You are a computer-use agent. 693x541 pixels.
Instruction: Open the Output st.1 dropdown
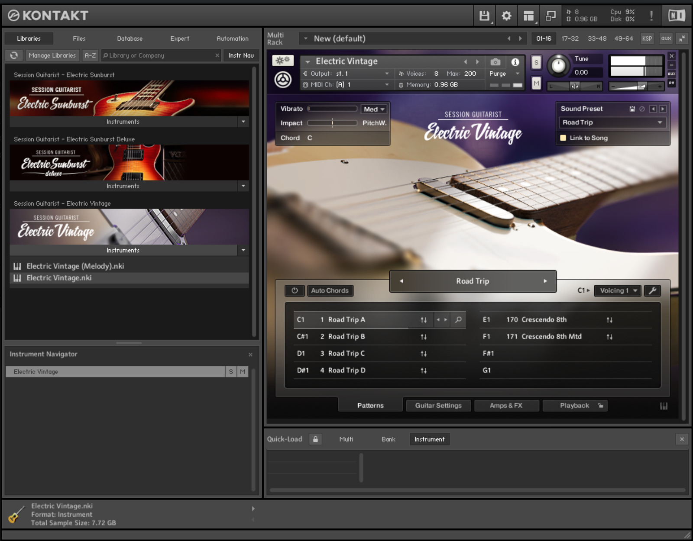coord(346,74)
